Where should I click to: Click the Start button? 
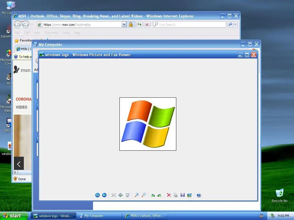[14, 216]
